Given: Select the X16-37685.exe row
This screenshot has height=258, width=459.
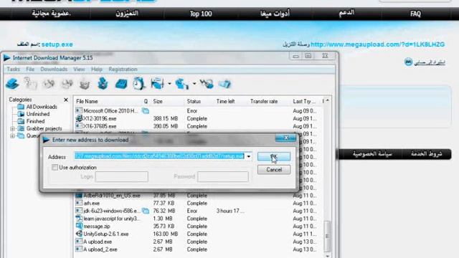Looking at the screenshot, I should tap(199, 126).
